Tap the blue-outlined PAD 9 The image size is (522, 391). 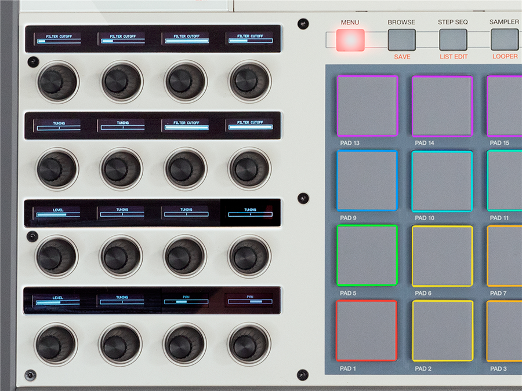coord(367,181)
